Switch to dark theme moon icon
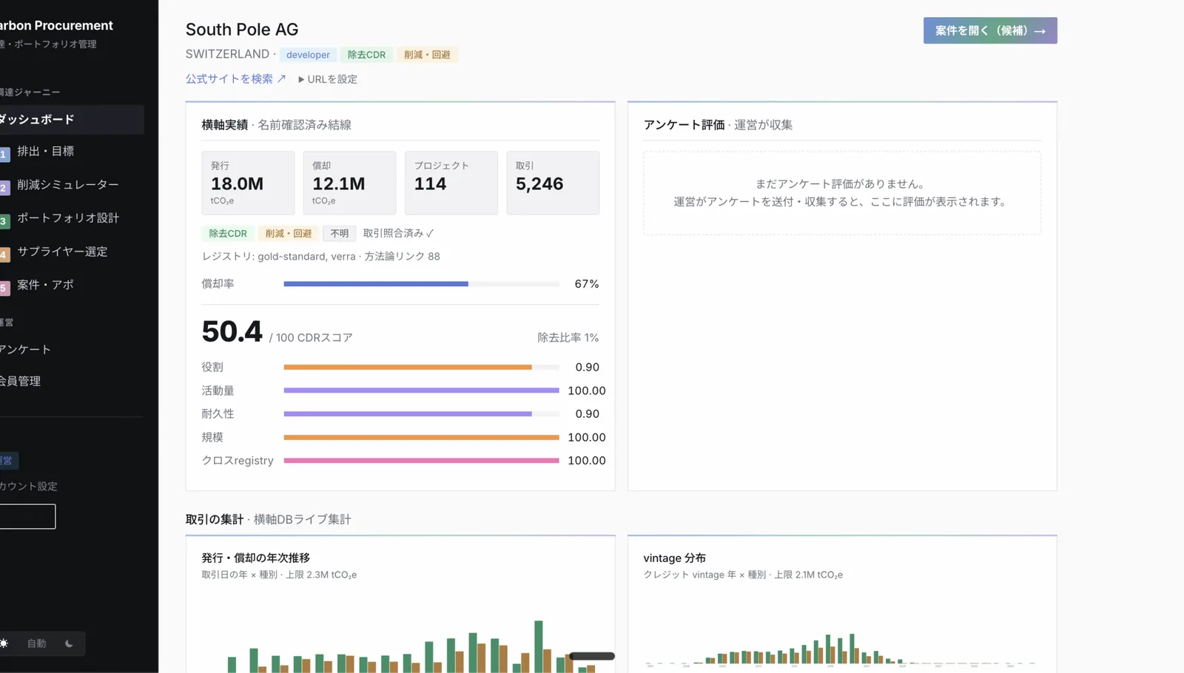The width and height of the screenshot is (1184, 673). coord(69,643)
